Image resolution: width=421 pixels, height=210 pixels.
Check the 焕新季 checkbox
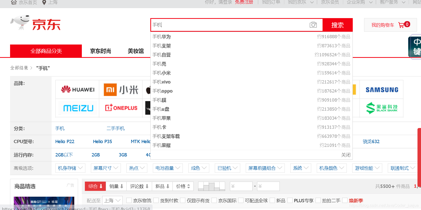pyautogui.click(x=345, y=200)
